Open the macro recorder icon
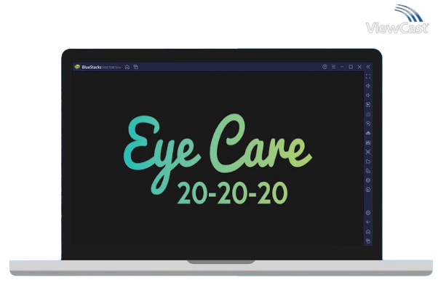The image size is (438, 301). tap(368, 143)
